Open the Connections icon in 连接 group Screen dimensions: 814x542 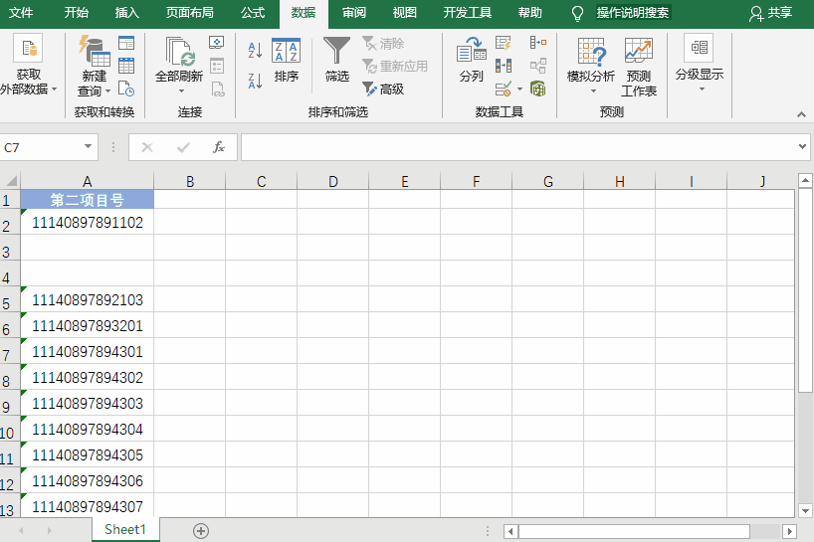pyautogui.click(x=217, y=43)
